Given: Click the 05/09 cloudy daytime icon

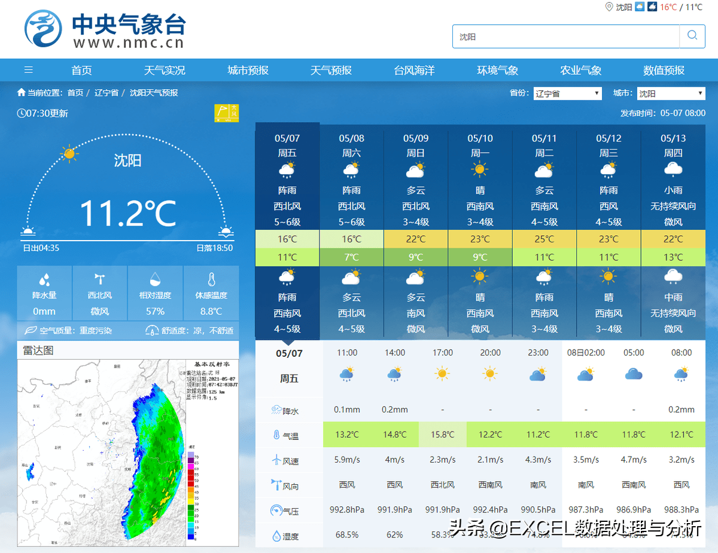Looking at the screenshot, I should (x=416, y=171).
